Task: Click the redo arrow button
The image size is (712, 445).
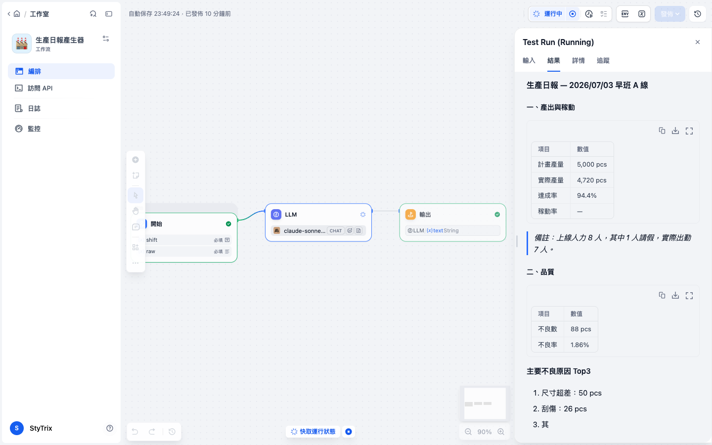Action: pyautogui.click(x=152, y=432)
